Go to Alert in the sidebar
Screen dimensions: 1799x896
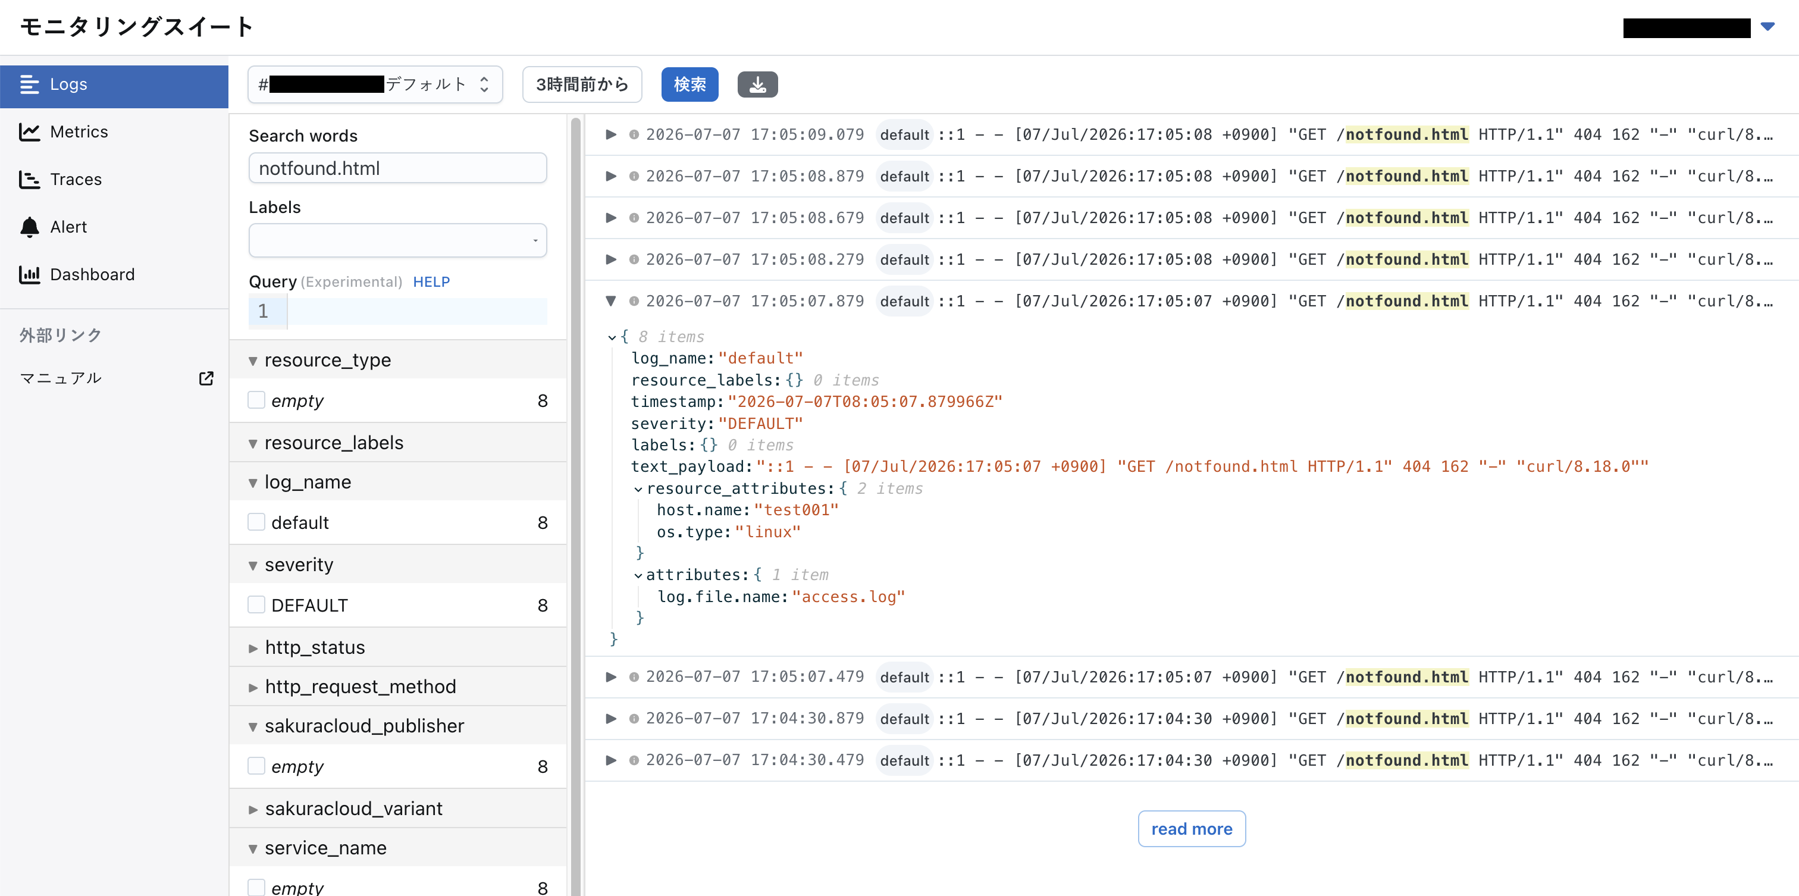click(x=114, y=227)
